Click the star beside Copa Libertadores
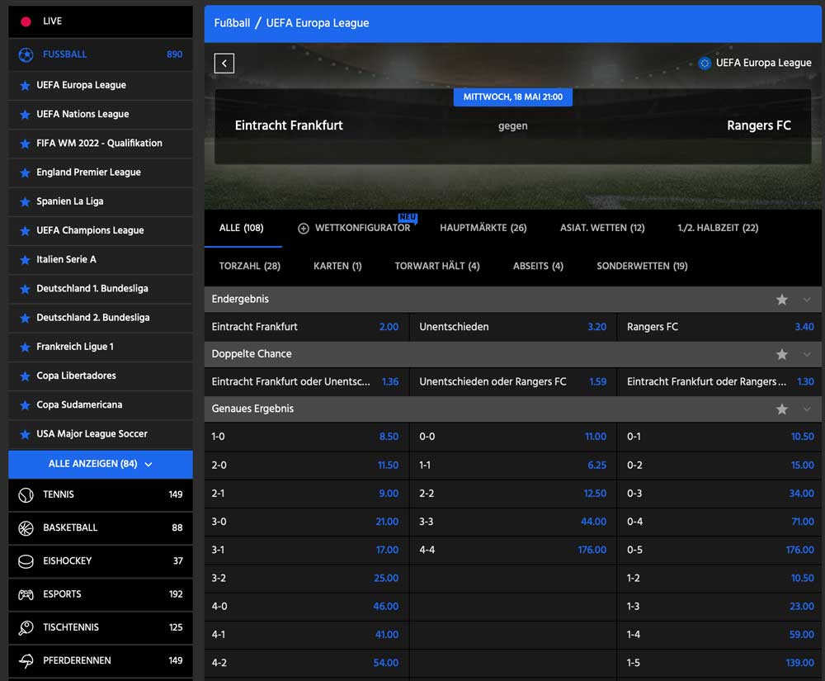This screenshot has width=825, height=681. (x=25, y=376)
